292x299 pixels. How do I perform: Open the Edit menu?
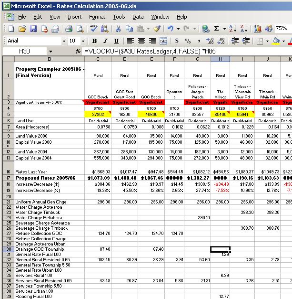click(x=38, y=17)
